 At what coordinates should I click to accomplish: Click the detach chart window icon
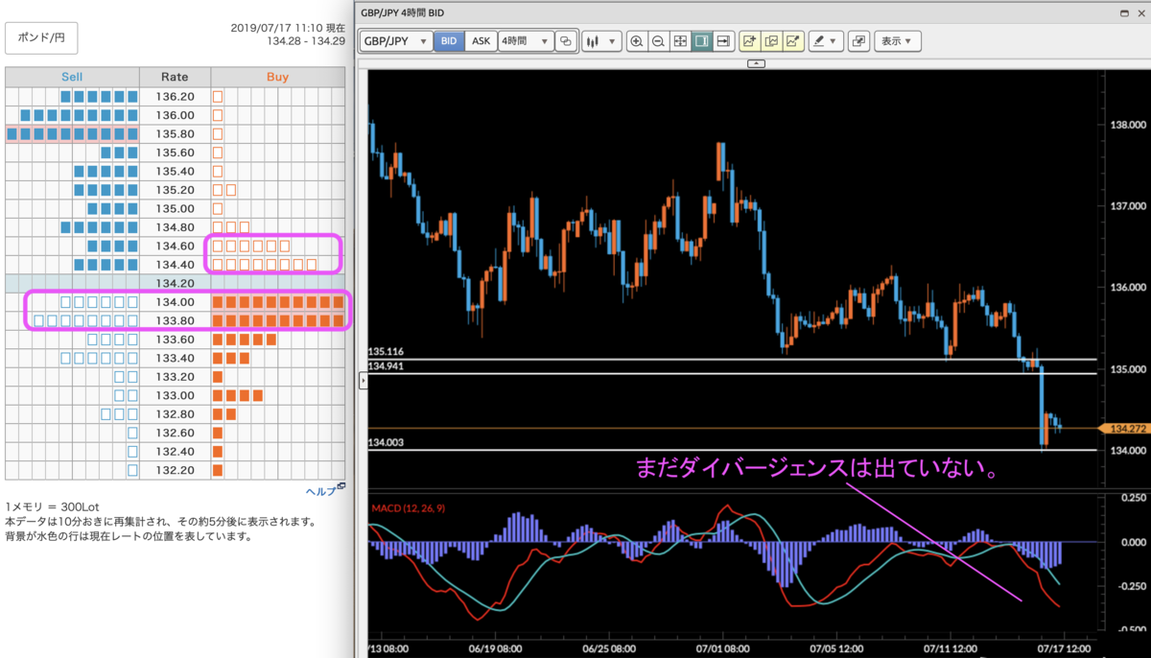point(858,41)
